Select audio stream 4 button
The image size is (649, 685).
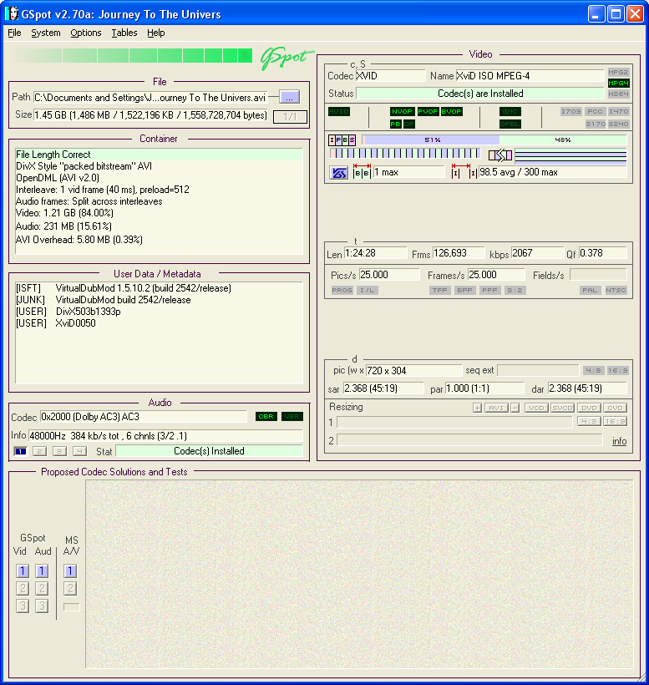79,451
